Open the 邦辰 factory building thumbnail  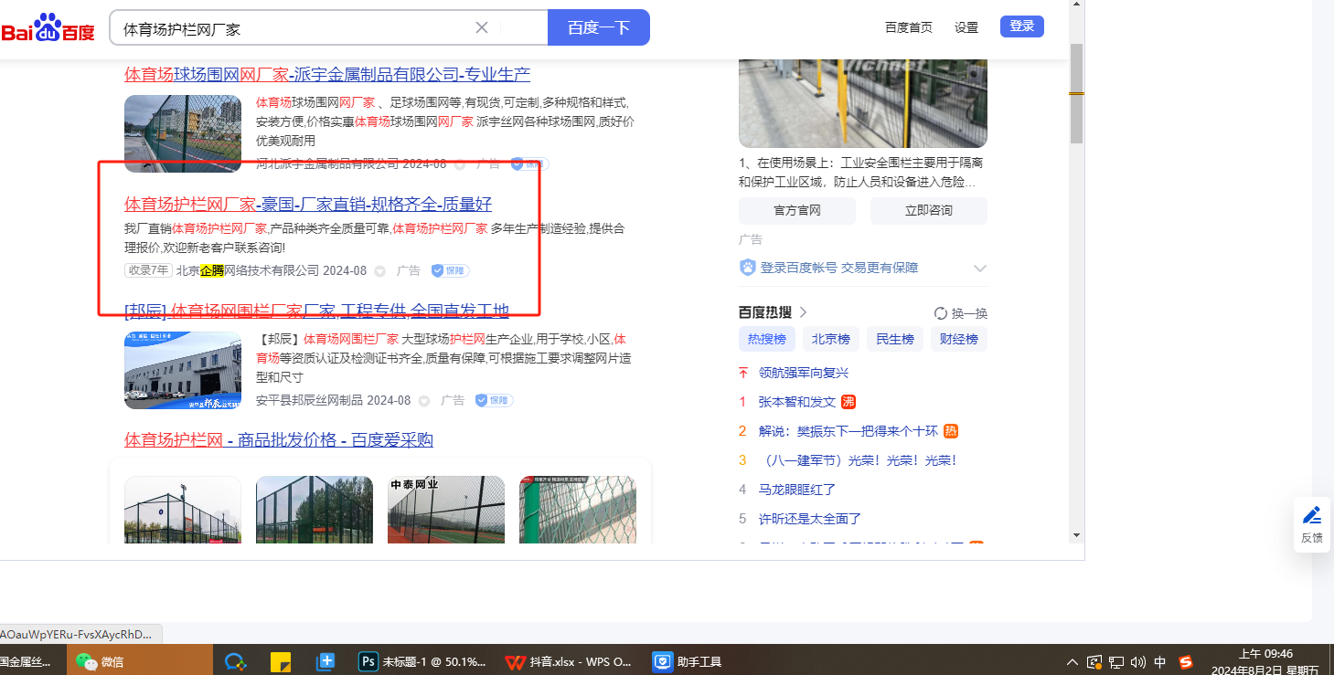(x=183, y=370)
